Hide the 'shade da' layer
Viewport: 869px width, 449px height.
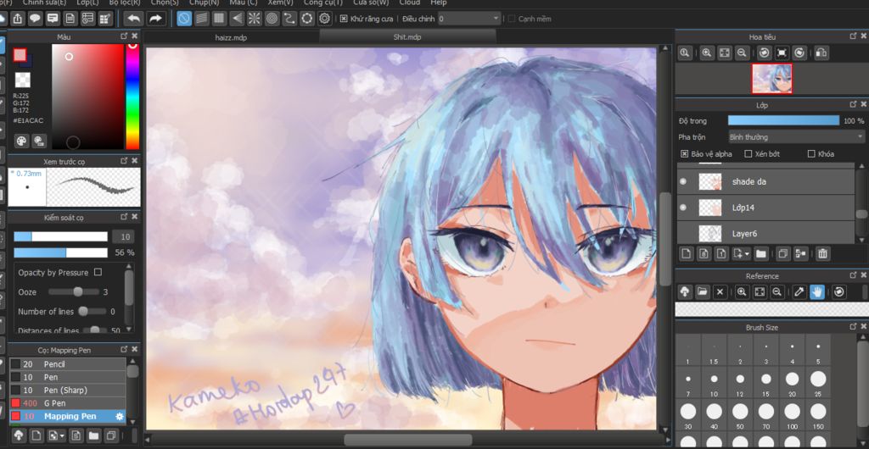pos(683,180)
